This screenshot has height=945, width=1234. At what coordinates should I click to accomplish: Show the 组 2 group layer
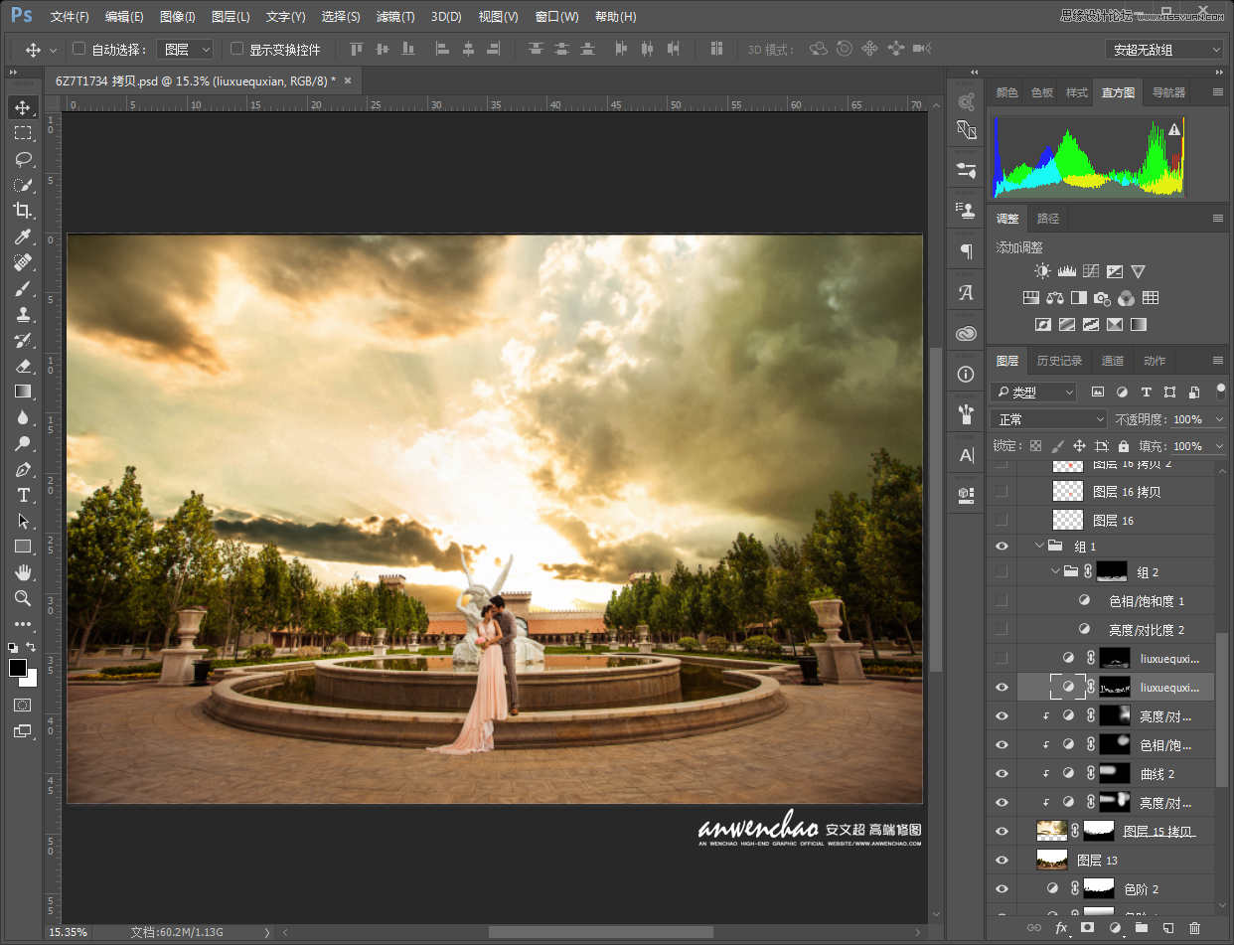(1002, 571)
